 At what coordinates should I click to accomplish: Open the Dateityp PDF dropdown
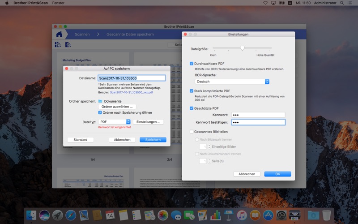coord(115,122)
